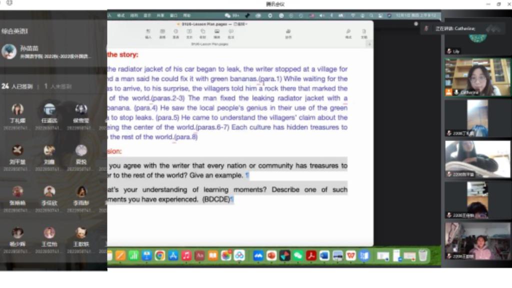The image size is (512, 288).
Task: Open the Music app in dock
Action: coord(186,256)
